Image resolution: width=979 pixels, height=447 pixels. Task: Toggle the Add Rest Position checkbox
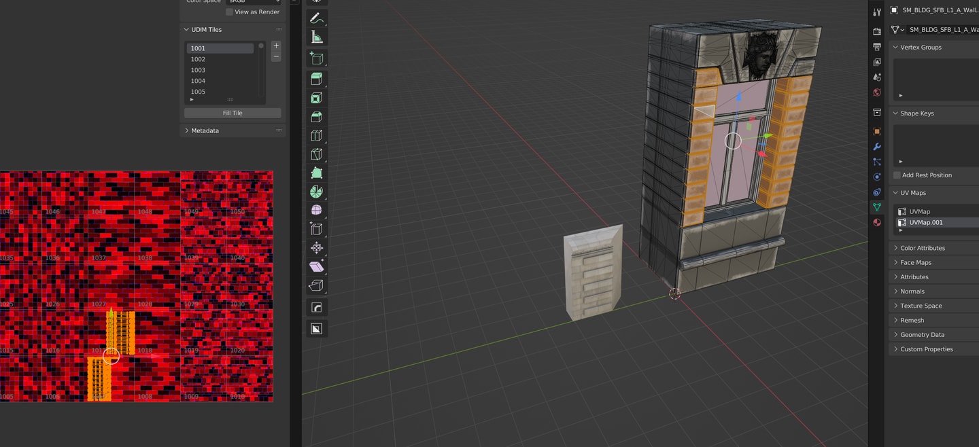(897, 175)
